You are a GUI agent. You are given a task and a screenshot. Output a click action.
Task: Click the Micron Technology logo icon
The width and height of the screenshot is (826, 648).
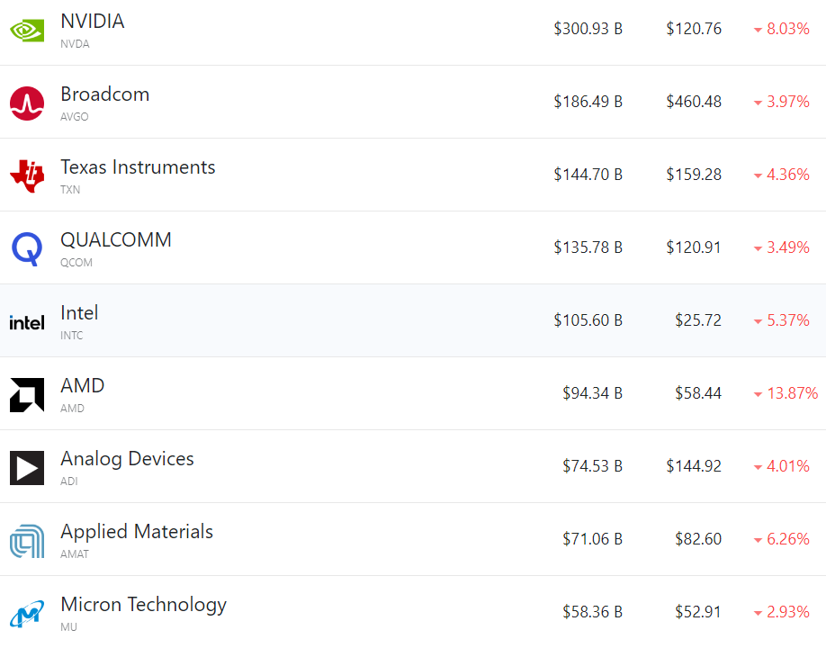pos(27,614)
